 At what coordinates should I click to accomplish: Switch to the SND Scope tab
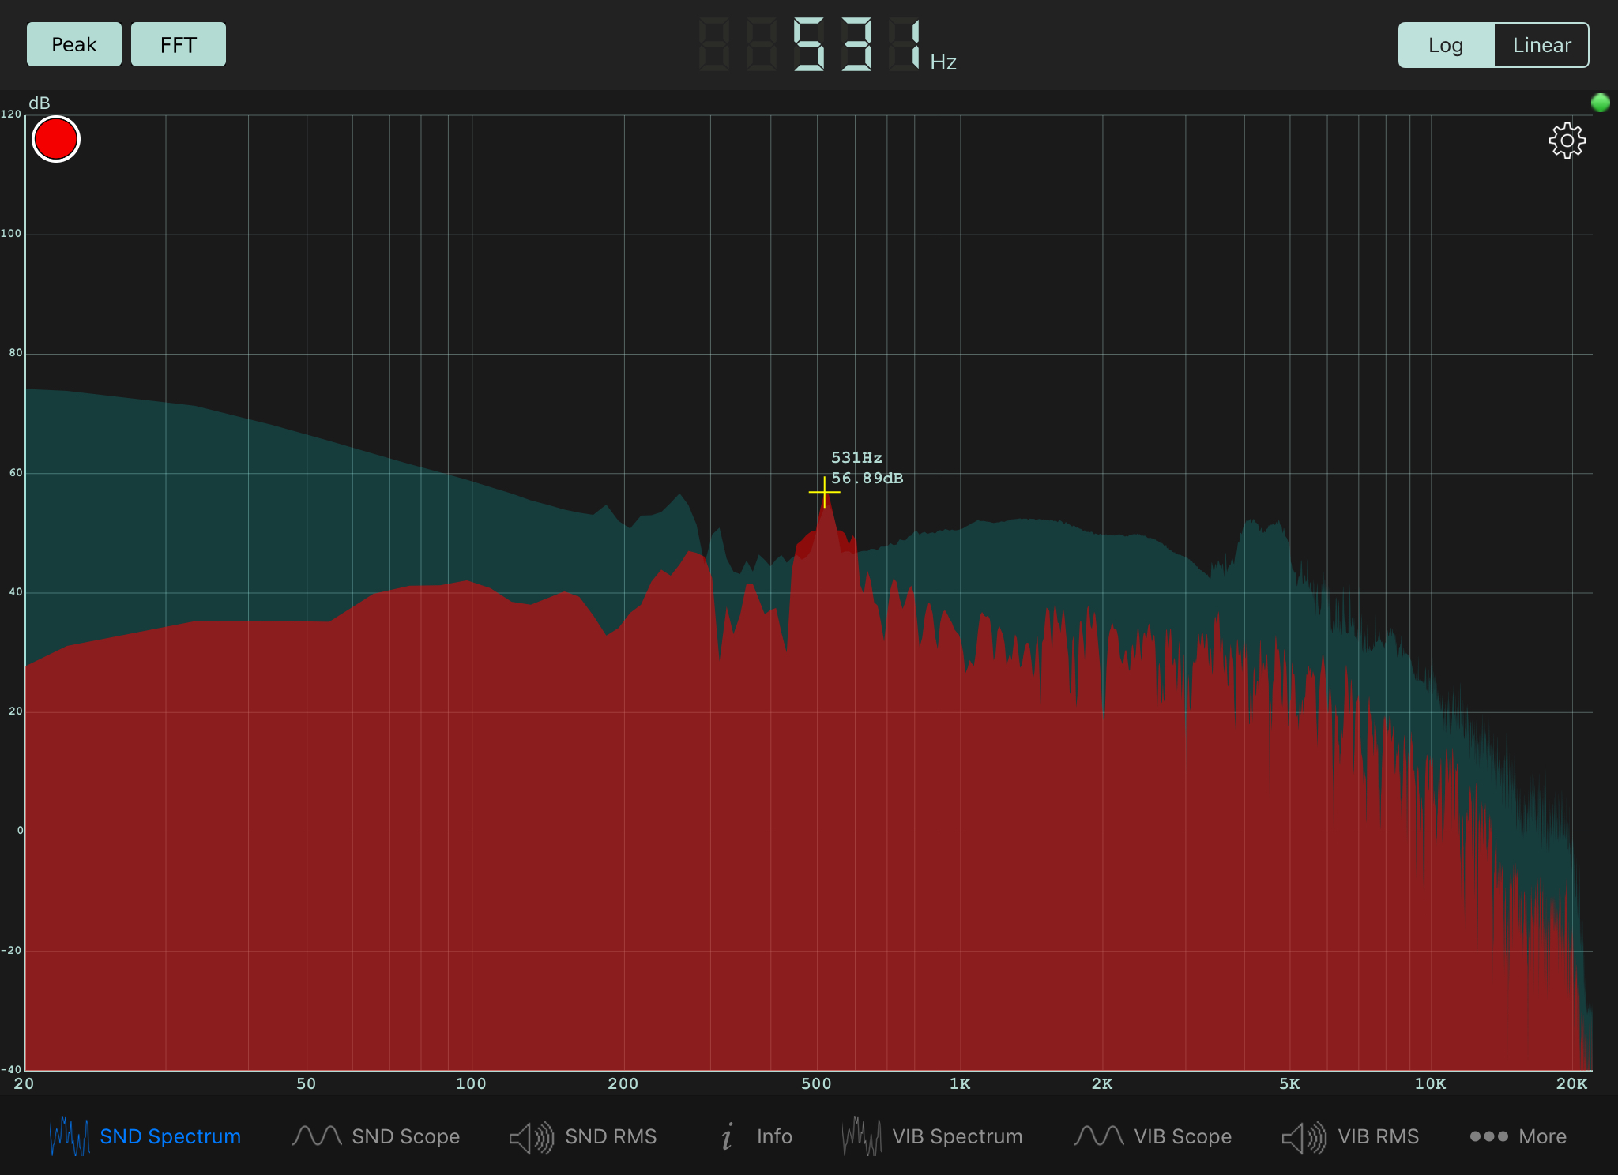(405, 1136)
